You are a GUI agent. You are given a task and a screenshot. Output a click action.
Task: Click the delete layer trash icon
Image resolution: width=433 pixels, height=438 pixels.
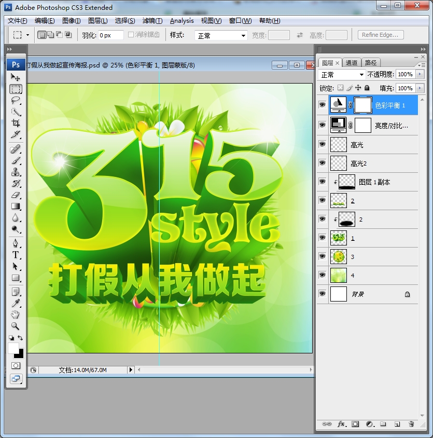(x=411, y=424)
